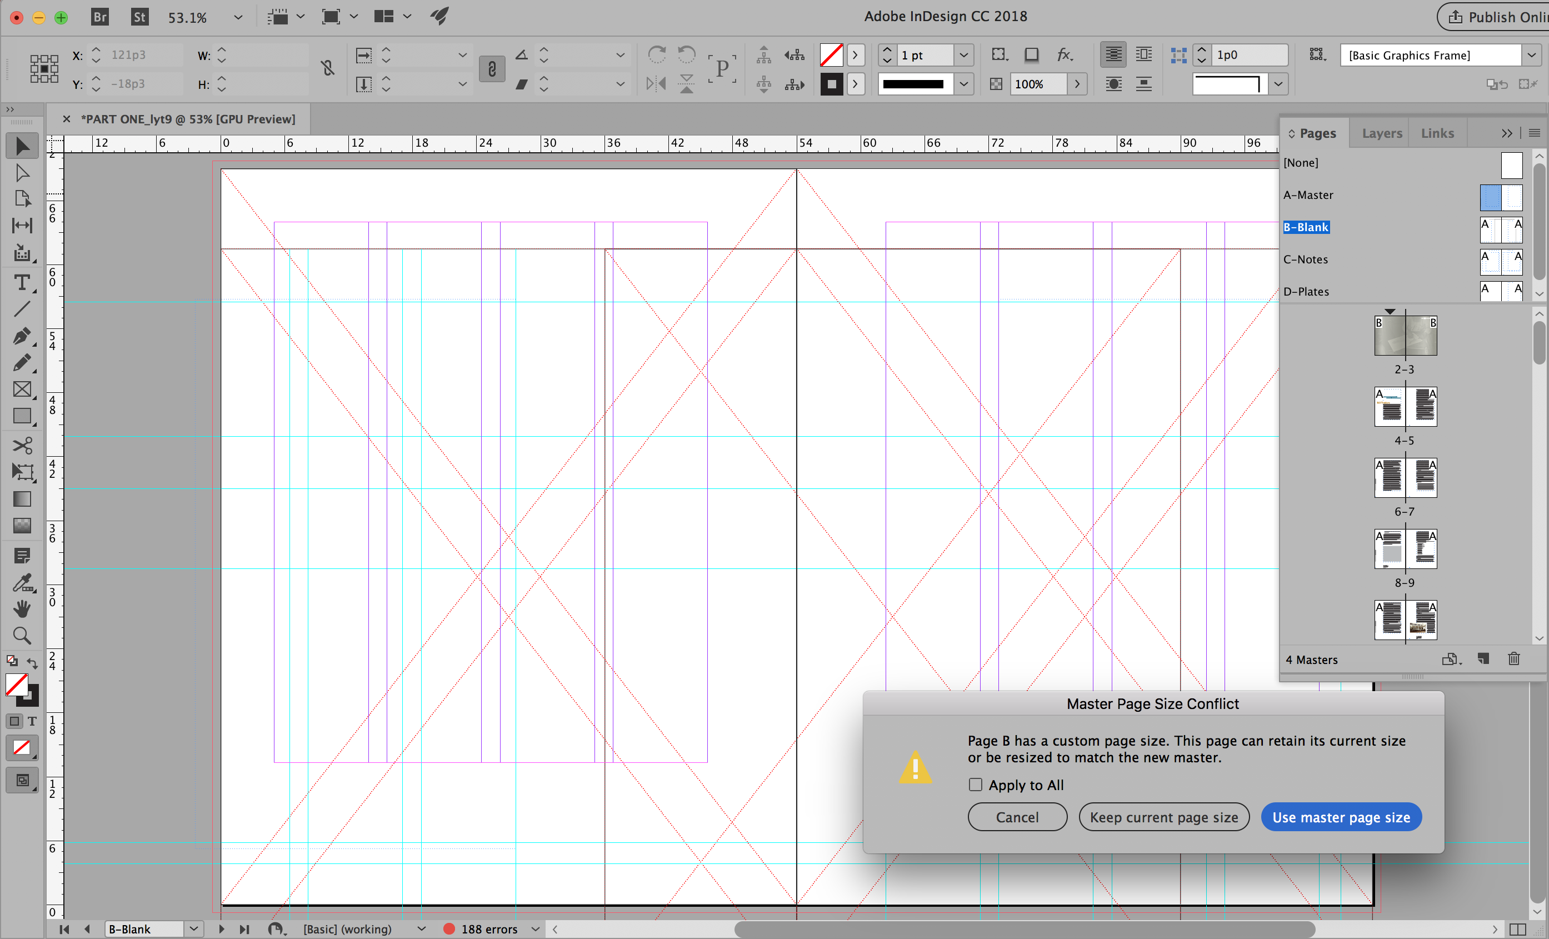1549x939 pixels.
Task: Click the Cancel button
Action: pyautogui.click(x=1017, y=817)
